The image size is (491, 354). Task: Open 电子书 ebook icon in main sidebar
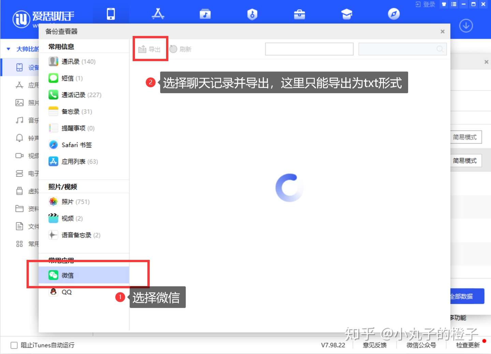(x=19, y=173)
